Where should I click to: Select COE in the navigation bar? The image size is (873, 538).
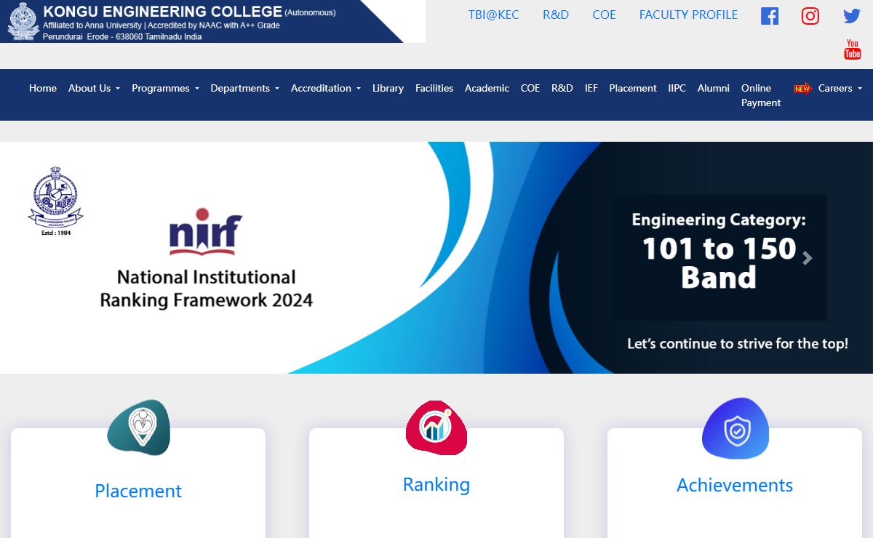point(530,88)
